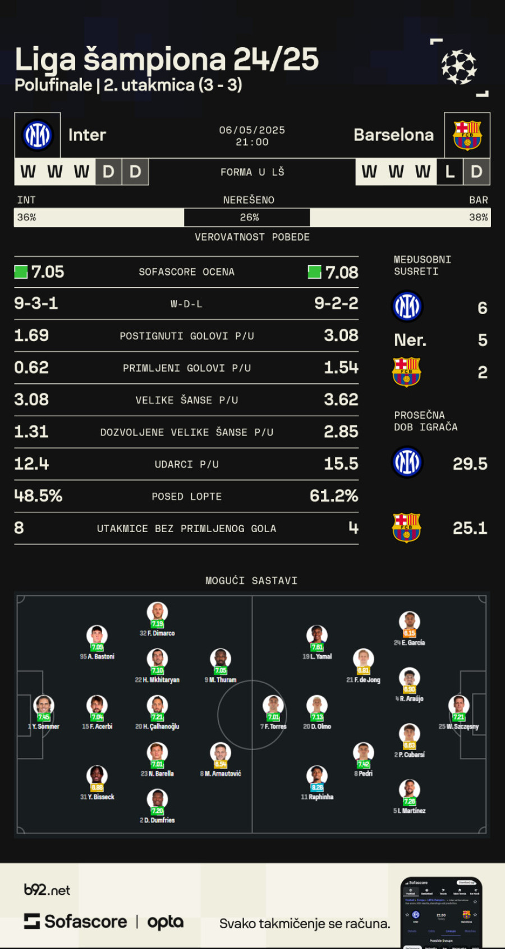Click Inter's 36% win probability segment
505x949 pixels.
coord(99,217)
